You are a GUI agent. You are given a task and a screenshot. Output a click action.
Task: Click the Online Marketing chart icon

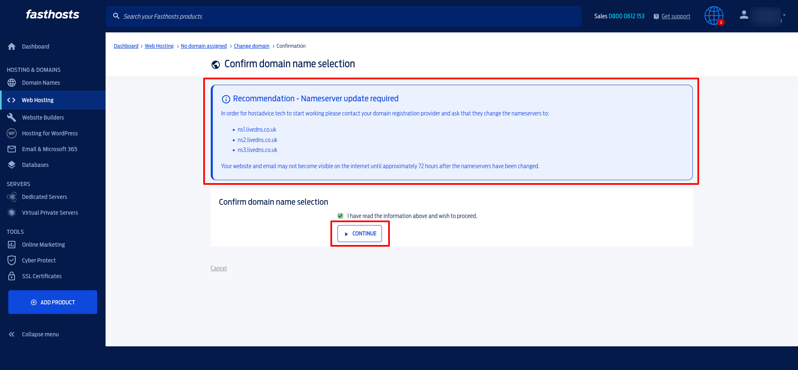tap(12, 245)
